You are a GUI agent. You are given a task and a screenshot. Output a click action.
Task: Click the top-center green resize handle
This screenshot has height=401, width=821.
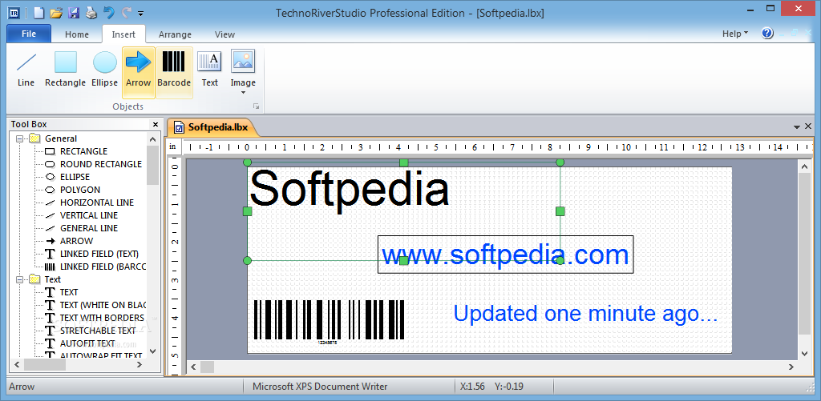click(404, 162)
